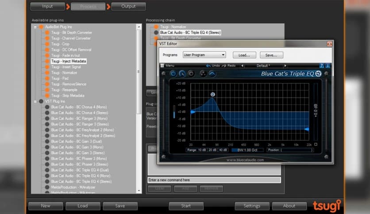Click the plug-in list scrollbar up arrow
Viewport: 370px width, 214px height.
pos(139,27)
